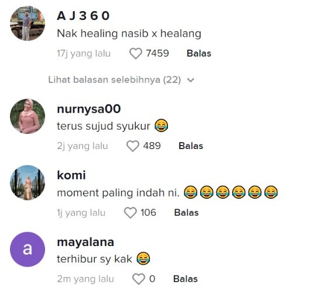Like the AJ360 comment via heart icon
This screenshot has width=326, height=294.
tap(136, 53)
